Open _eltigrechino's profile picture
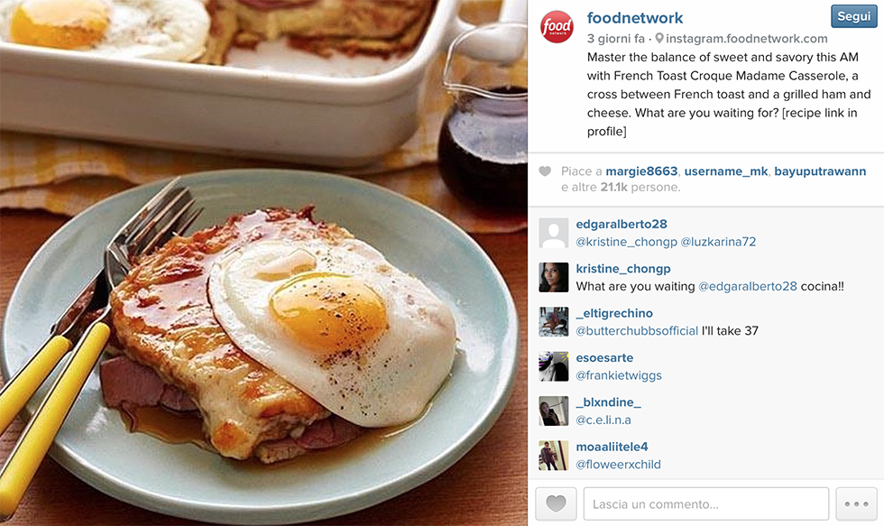This screenshot has height=526, width=884. [554, 322]
